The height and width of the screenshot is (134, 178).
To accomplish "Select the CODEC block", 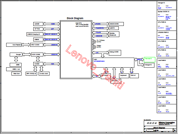I will pos(37,63).
